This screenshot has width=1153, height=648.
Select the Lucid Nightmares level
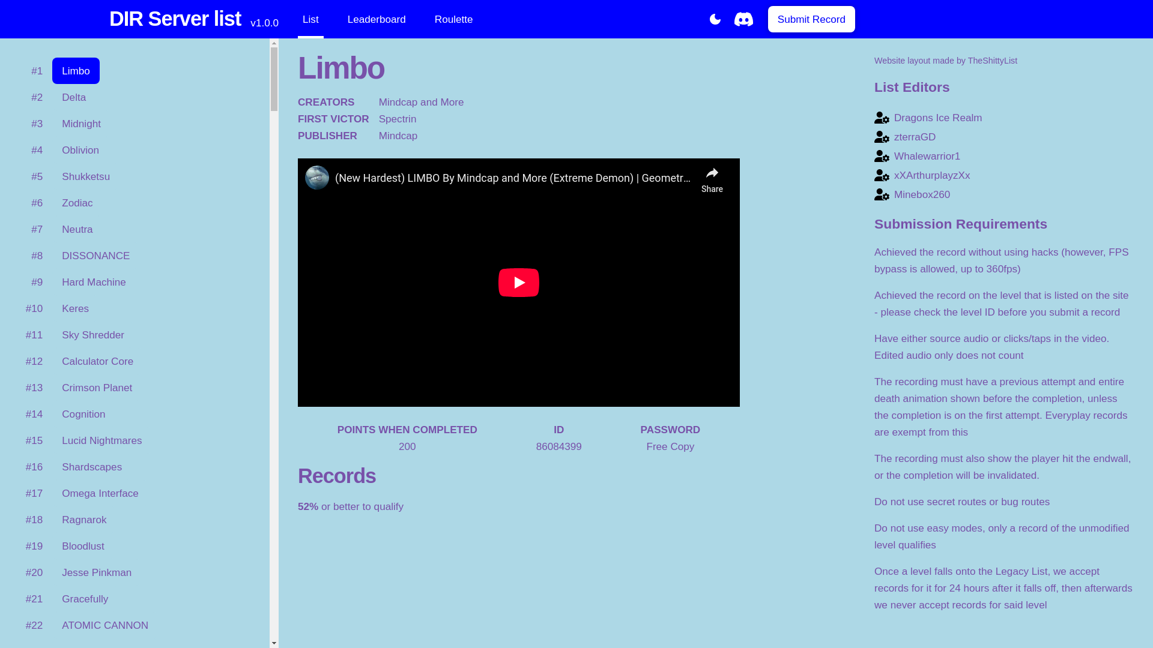pyautogui.click(x=101, y=440)
